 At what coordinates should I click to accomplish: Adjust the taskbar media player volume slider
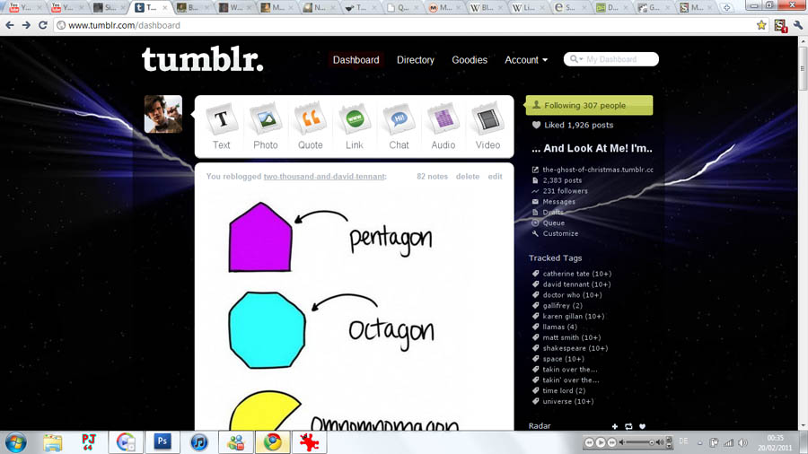click(639, 442)
